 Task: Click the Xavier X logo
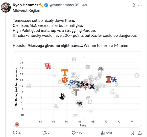pyautogui.click(x=92, y=86)
